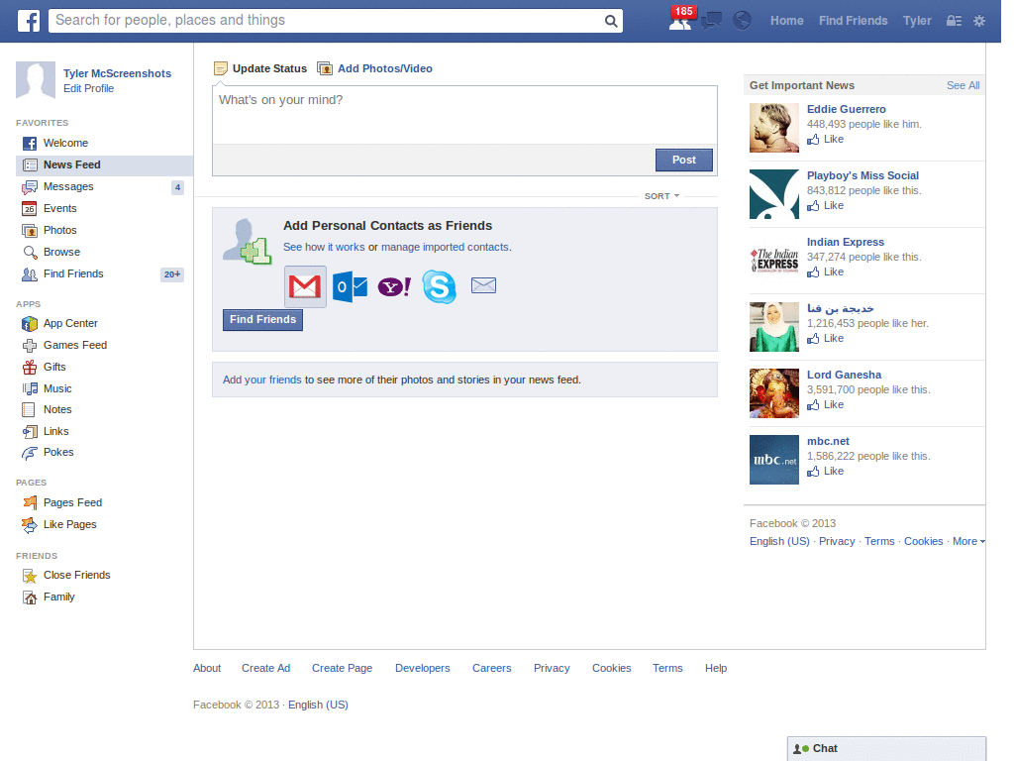Click English (US) bottom footer link
Image resolution: width=1014 pixels, height=761 pixels.
tap(318, 705)
